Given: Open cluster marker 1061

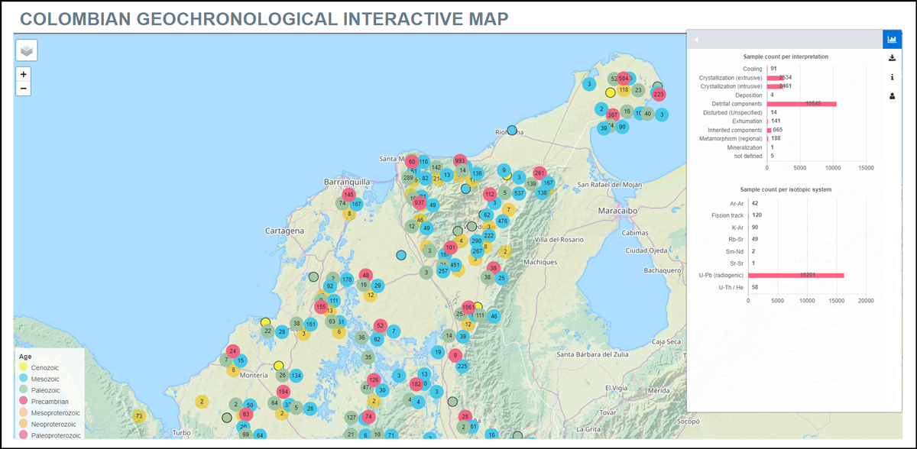Looking at the screenshot, I should point(468,307).
